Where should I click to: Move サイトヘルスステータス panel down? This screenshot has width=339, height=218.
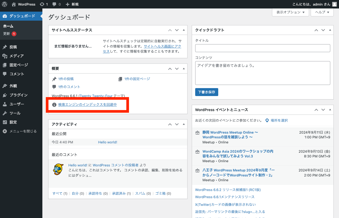177,30
